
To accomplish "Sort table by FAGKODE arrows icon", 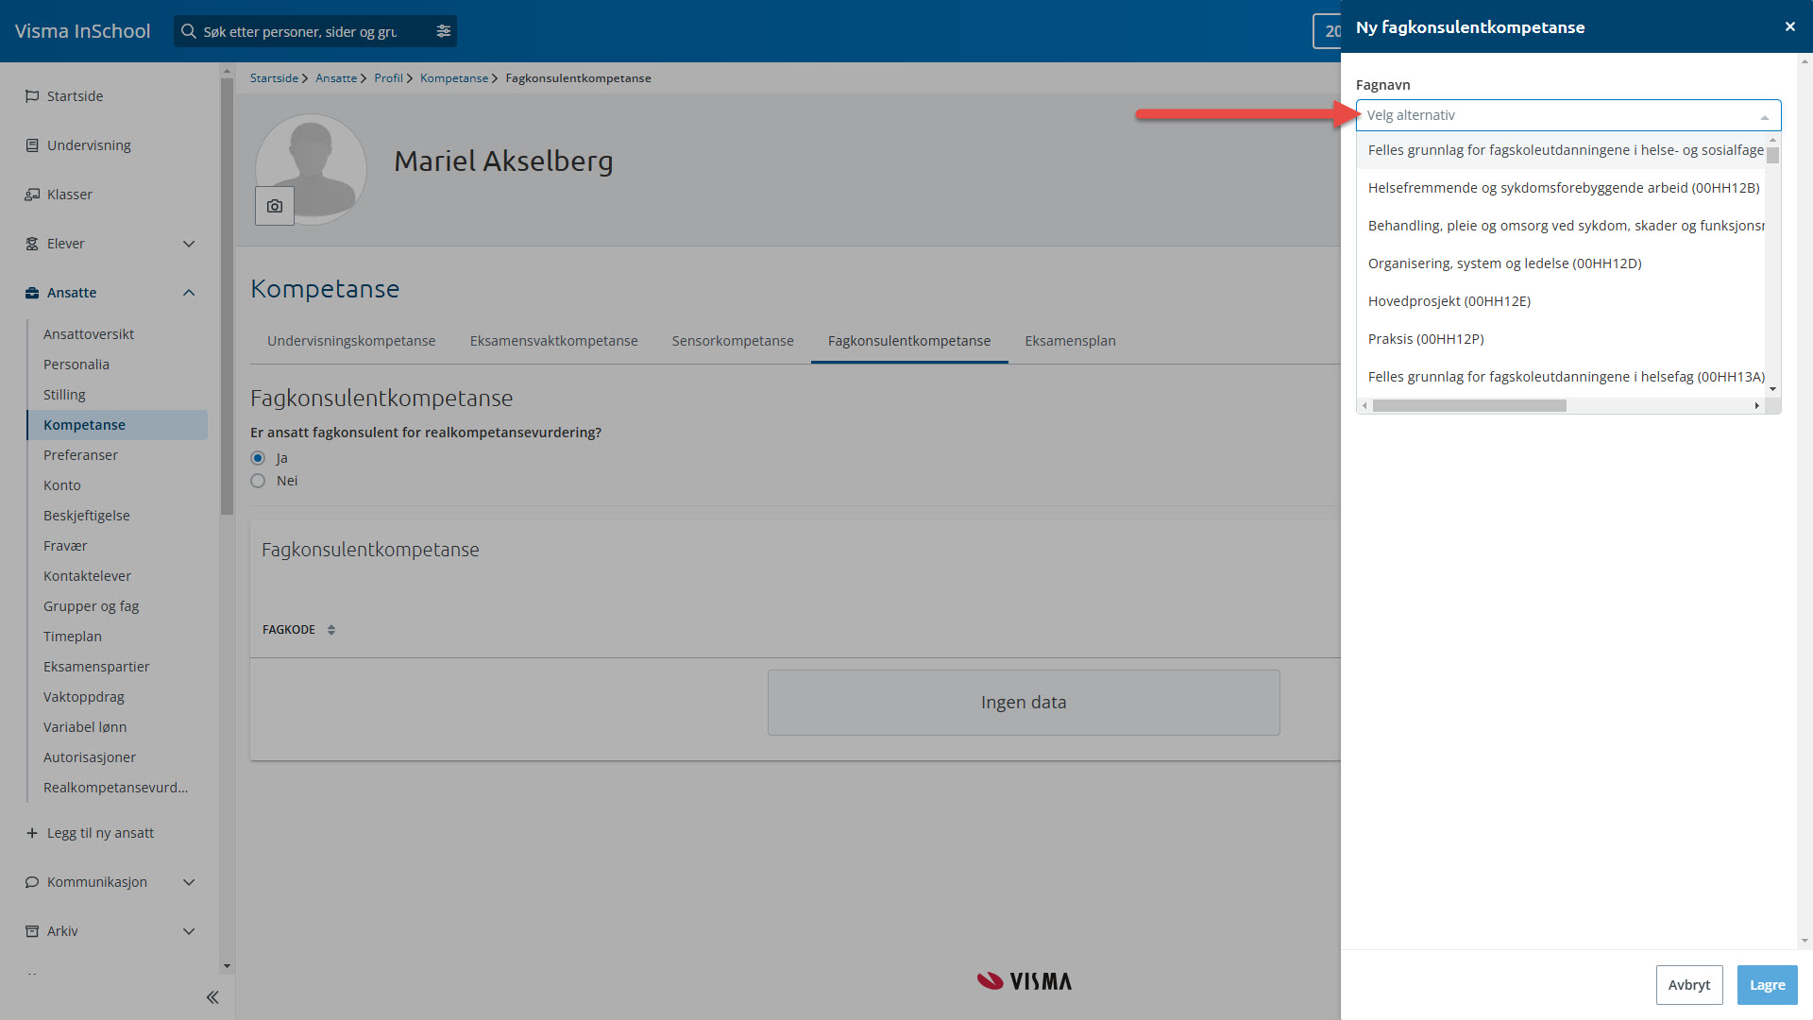I will pos(331,630).
